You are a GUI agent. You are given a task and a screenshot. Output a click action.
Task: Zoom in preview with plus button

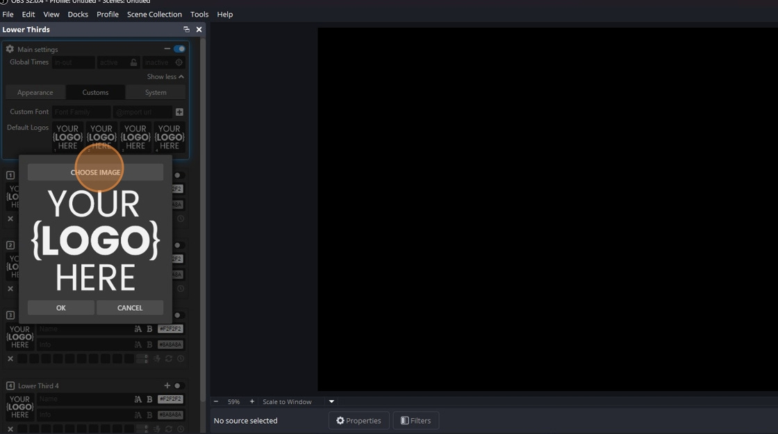coord(252,402)
